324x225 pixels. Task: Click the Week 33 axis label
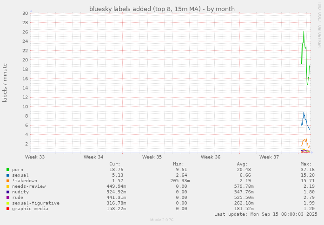(x=35, y=157)
